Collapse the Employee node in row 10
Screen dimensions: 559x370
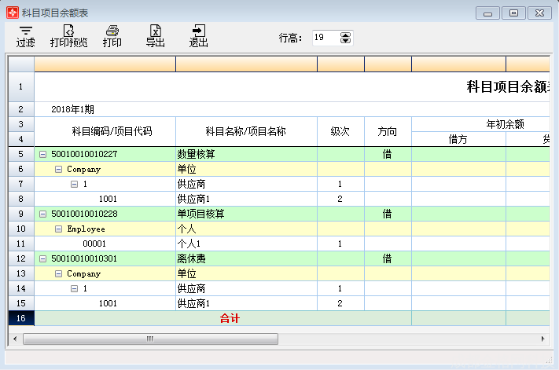(x=59, y=229)
